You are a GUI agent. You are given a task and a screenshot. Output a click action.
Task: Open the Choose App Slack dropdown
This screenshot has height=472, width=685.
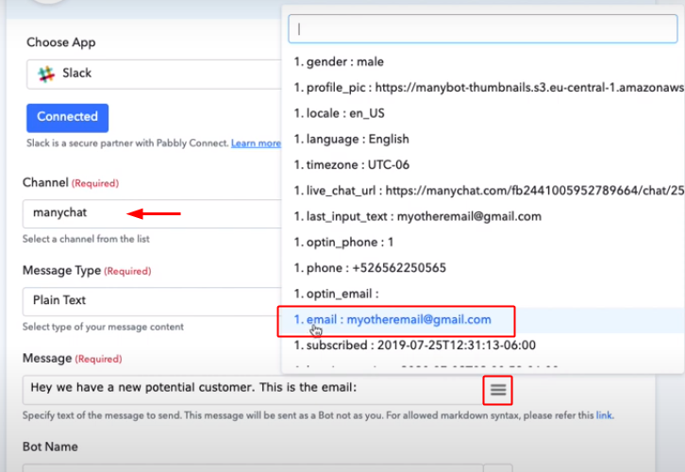point(154,74)
